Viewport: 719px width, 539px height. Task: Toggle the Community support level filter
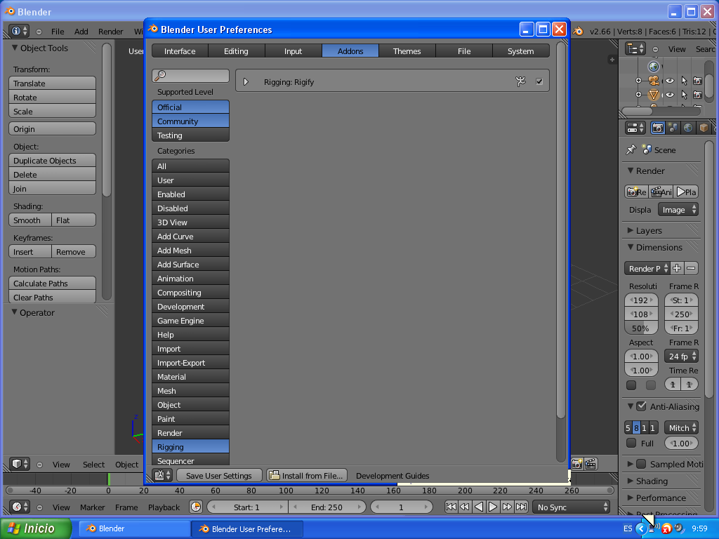190,121
